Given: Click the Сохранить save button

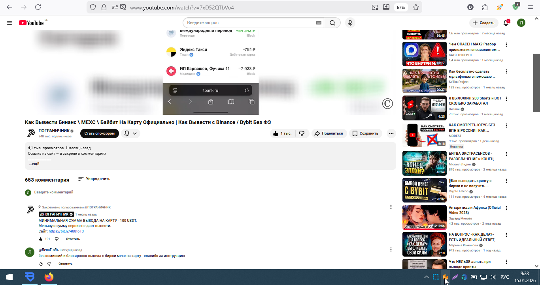Looking at the screenshot, I should [366, 133].
